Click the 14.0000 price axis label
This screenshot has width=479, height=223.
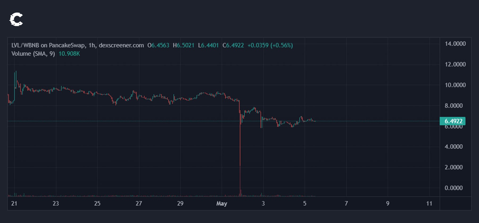[x=455, y=44]
